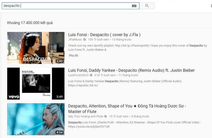Go to the LuisFonsiVEVO channel
212x138 pixels.
click(x=78, y=75)
